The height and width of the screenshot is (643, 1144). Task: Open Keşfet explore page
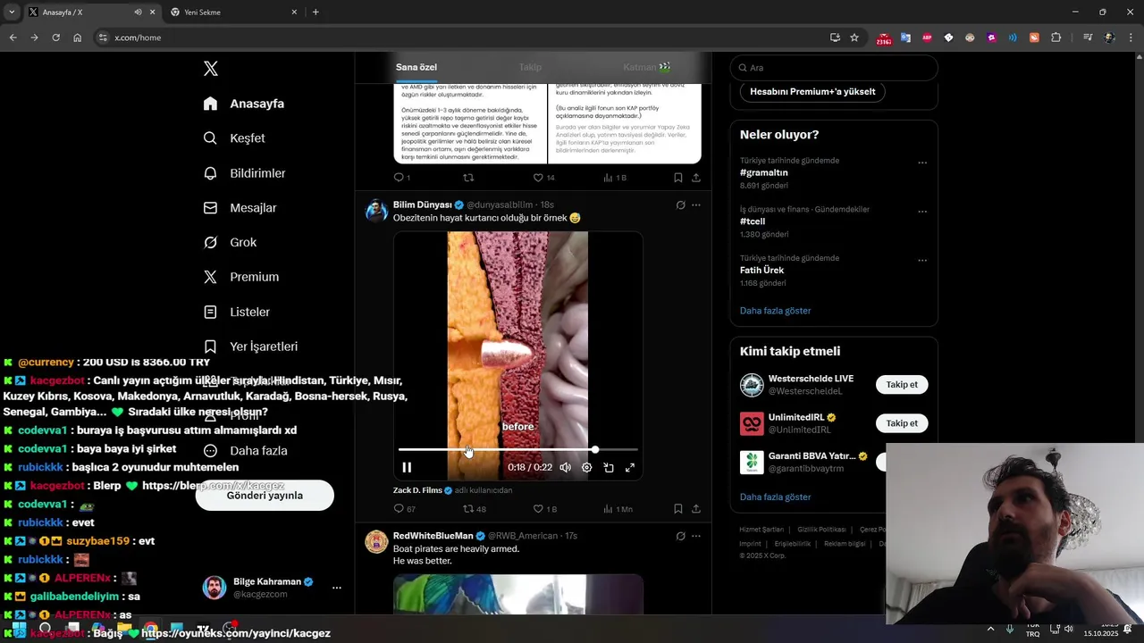[x=234, y=138]
